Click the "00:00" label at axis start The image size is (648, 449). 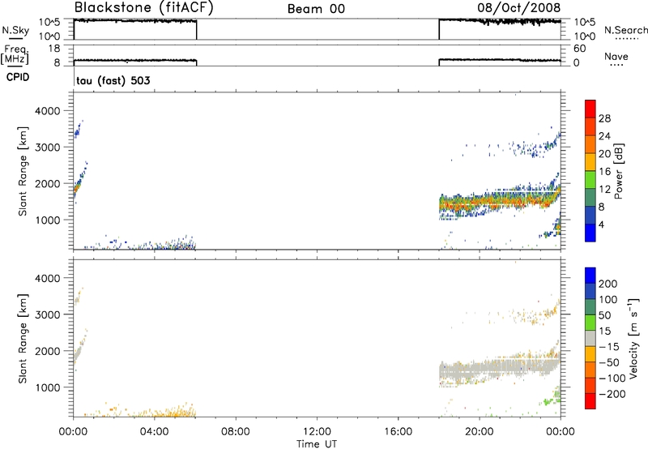[73, 432]
